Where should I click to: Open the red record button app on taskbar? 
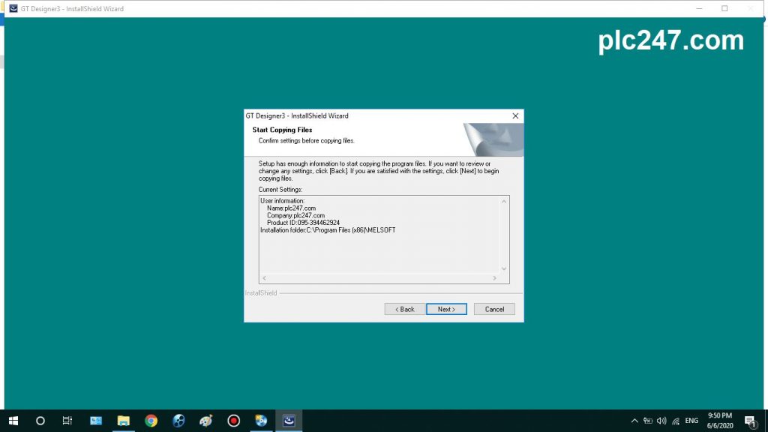pos(234,421)
